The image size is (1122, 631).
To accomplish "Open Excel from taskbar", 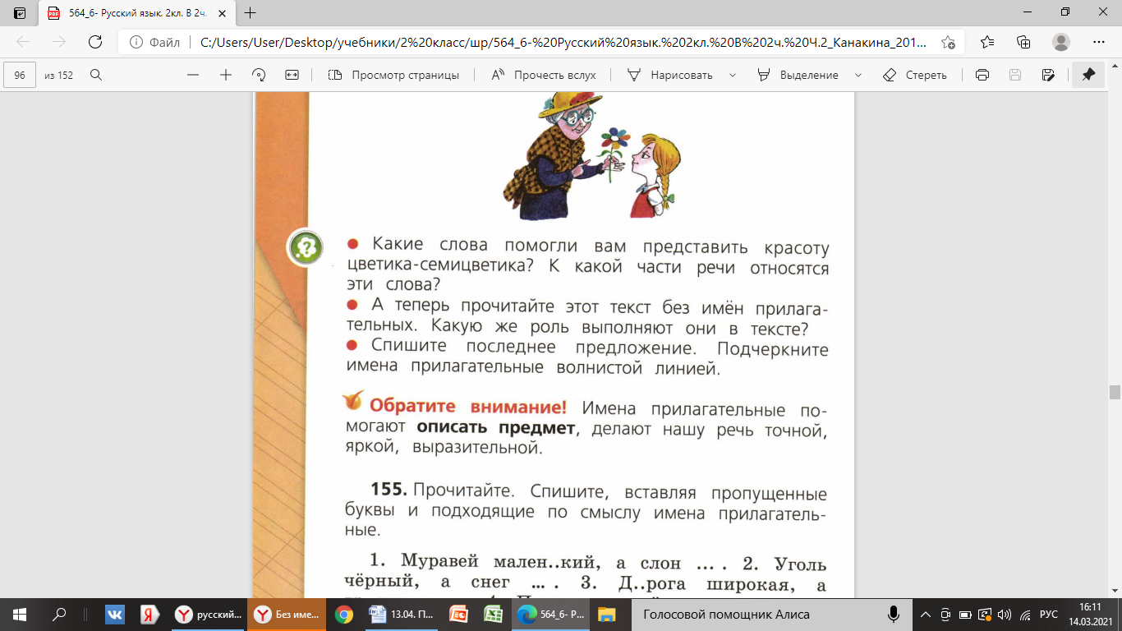I will click(x=493, y=614).
